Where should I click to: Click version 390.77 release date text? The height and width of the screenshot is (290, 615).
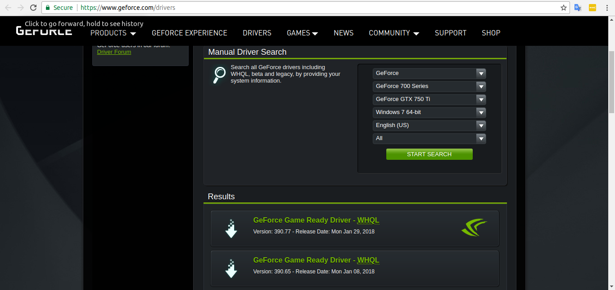(x=314, y=232)
